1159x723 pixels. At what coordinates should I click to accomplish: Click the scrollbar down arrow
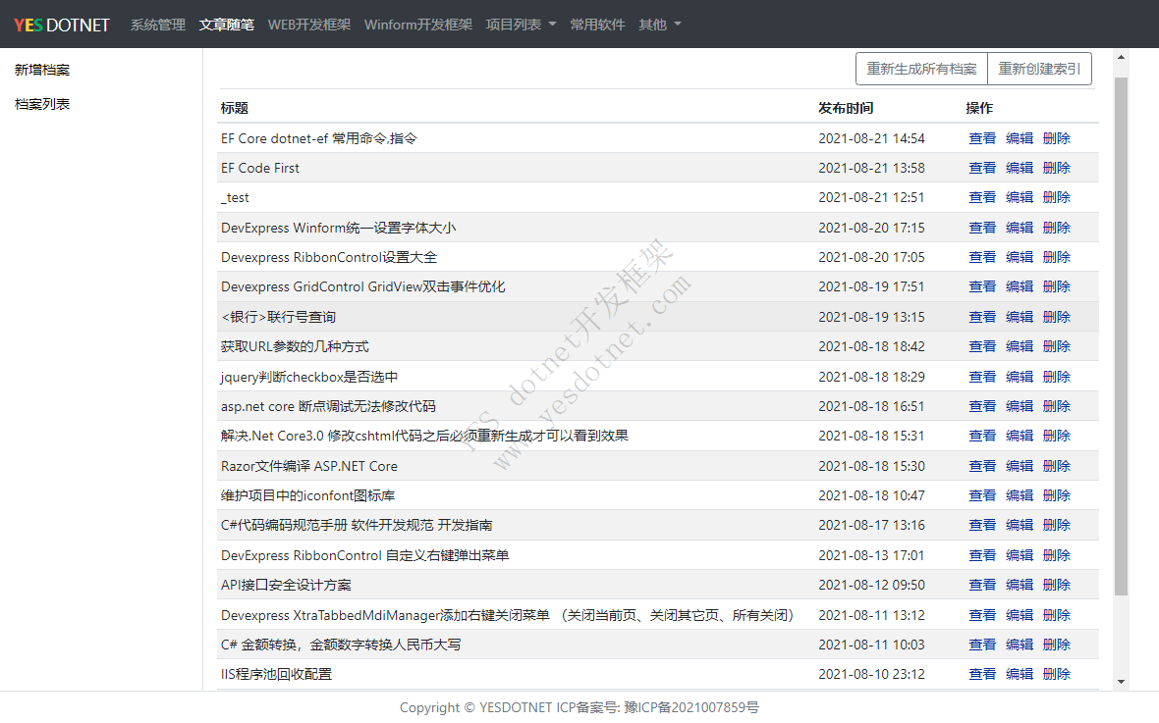coord(1121,682)
